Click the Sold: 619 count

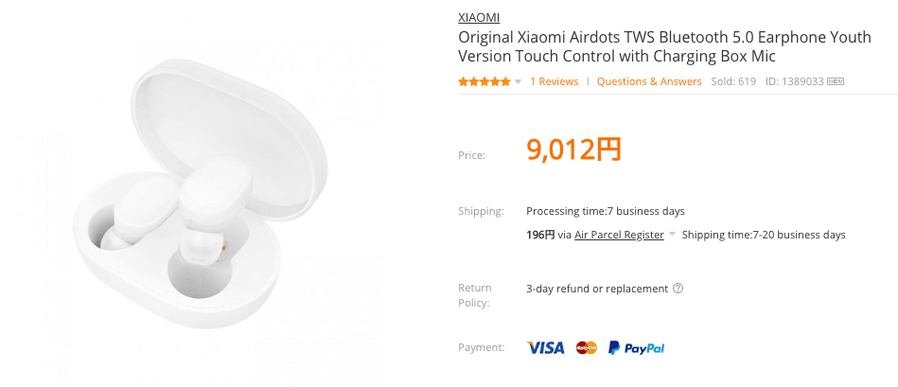click(x=733, y=81)
